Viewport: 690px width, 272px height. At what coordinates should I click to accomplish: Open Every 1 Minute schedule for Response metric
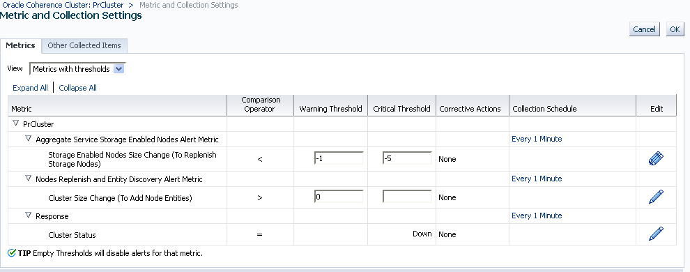pyautogui.click(x=537, y=216)
